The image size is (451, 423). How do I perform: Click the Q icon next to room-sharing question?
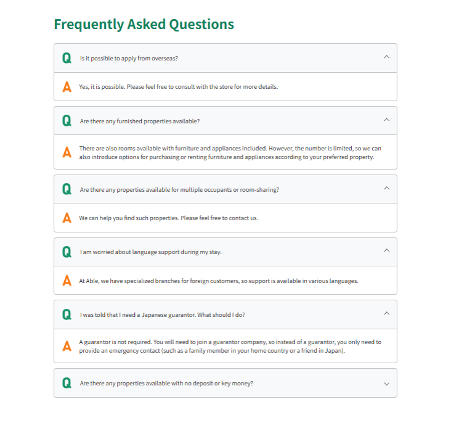pos(67,189)
